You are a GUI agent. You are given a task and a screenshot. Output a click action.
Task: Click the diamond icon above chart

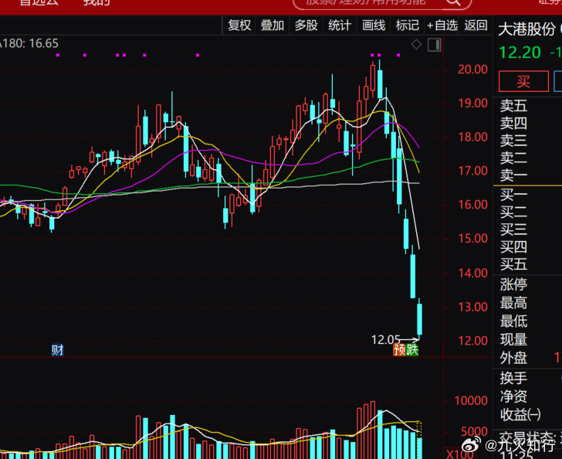[x=416, y=45]
